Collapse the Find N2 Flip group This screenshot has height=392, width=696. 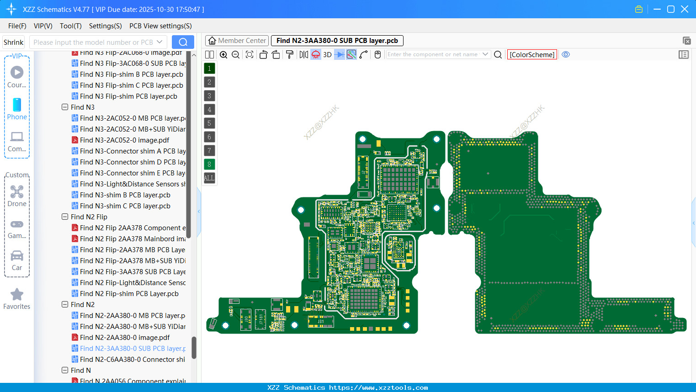pyautogui.click(x=65, y=217)
